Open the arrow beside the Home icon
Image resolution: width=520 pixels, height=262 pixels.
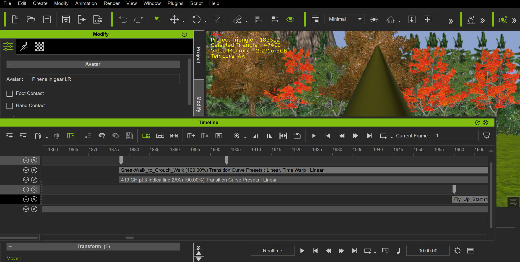point(400,21)
